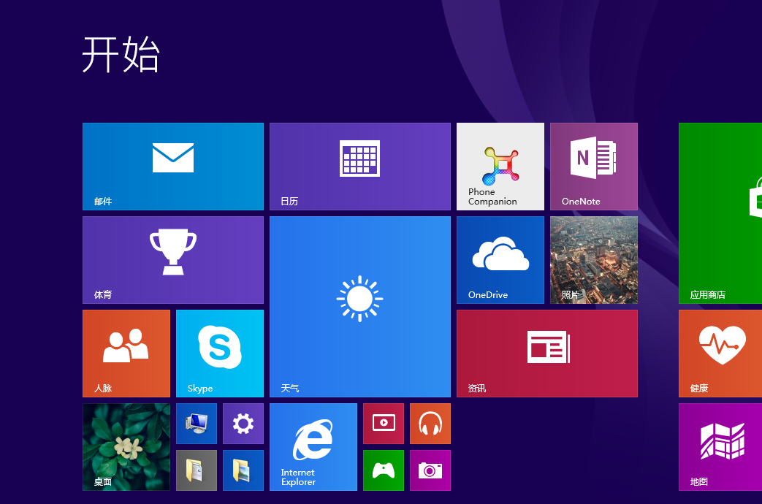Open the 桌面 desktop tile
The image size is (762, 504).
click(126, 447)
